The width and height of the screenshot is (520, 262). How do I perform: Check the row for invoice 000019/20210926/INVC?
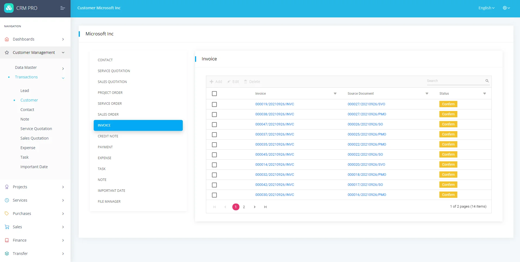[x=214, y=104]
